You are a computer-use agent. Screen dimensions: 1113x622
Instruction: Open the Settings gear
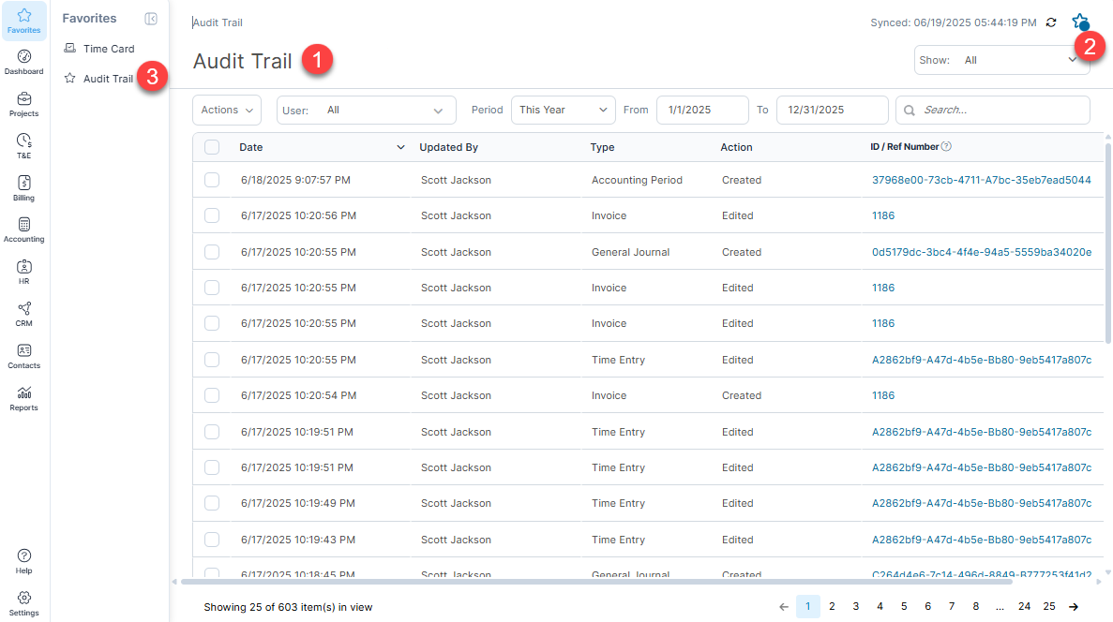coord(24,603)
